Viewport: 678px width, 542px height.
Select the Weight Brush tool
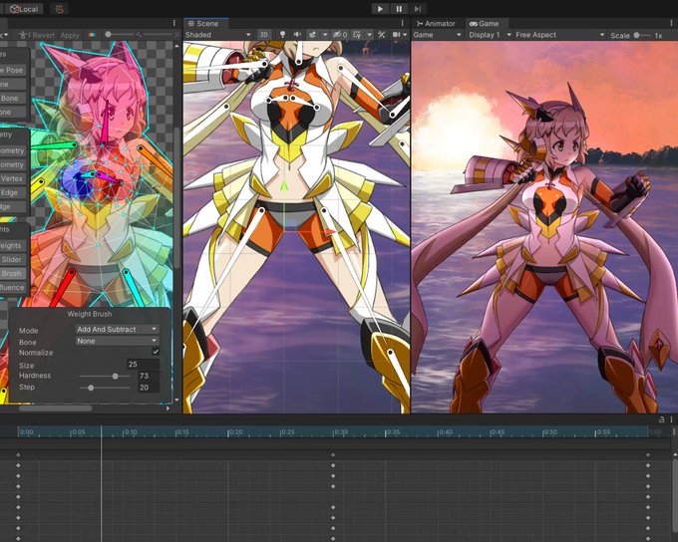coord(13,274)
